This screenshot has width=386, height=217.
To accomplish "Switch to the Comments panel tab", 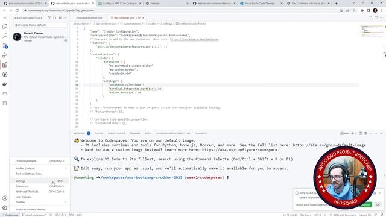I will pyautogui.click(x=201, y=133).
